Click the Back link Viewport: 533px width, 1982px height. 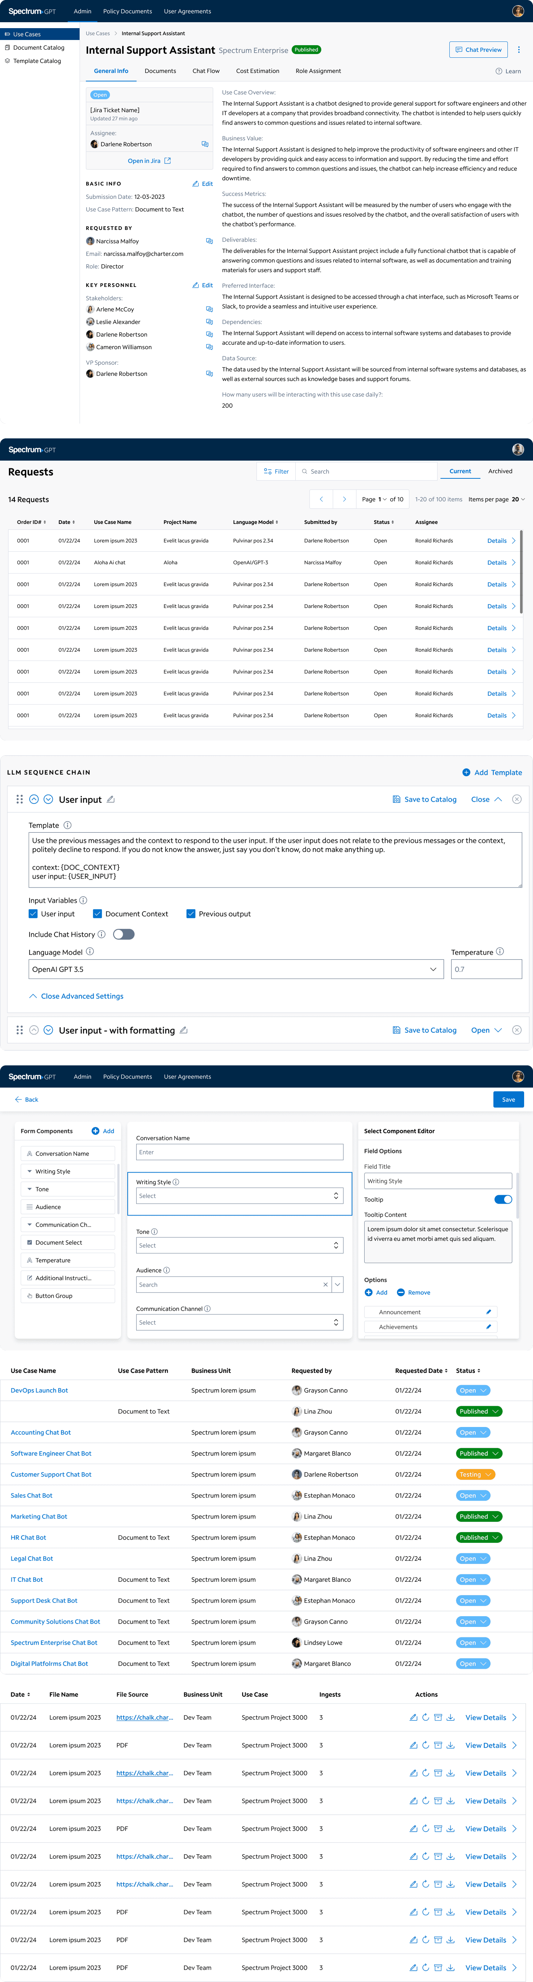[26, 1100]
